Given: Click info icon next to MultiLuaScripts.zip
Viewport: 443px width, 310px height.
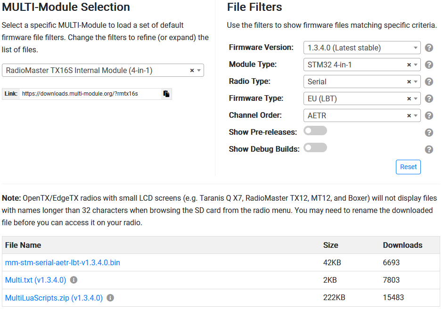Looking at the screenshot, I should (110, 298).
